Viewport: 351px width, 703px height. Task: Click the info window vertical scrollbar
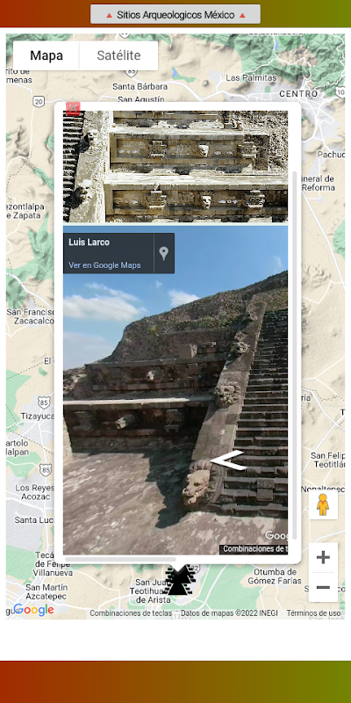[294, 355]
